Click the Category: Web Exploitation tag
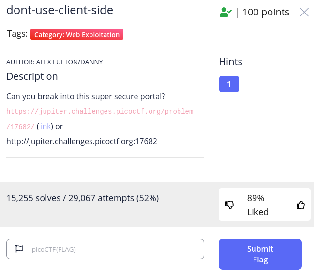 (77, 34)
